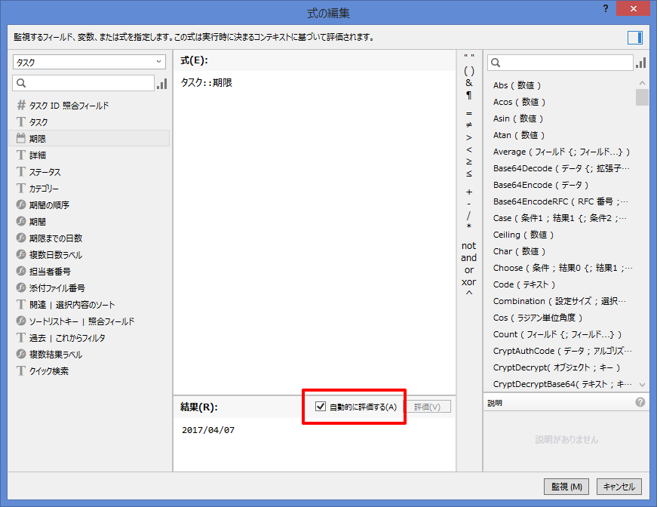This screenshot has height=507, width=657.
Task: Choose the CryptAuthCode function
Action: coord(560,351)
